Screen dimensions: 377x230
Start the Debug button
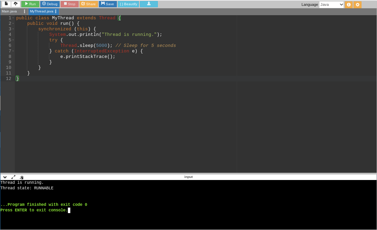point(50,4)
